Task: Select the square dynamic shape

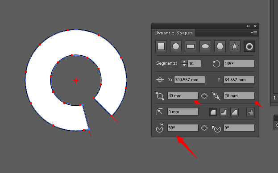Action: pyautogui.click(x=161, y=46)
